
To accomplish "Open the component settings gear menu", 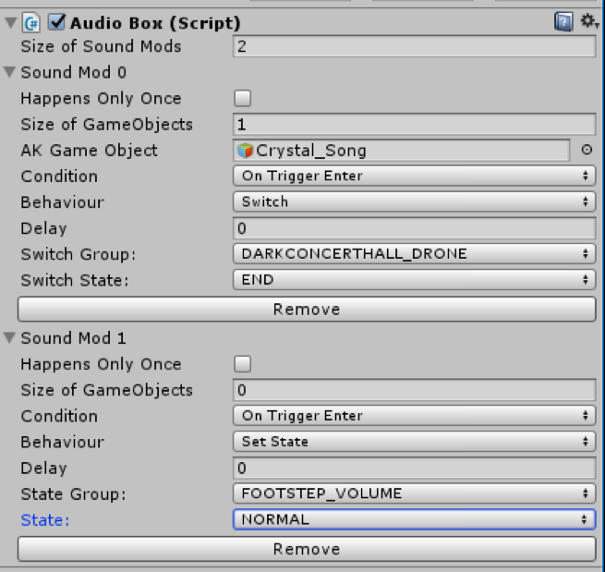I will [588, 21].
